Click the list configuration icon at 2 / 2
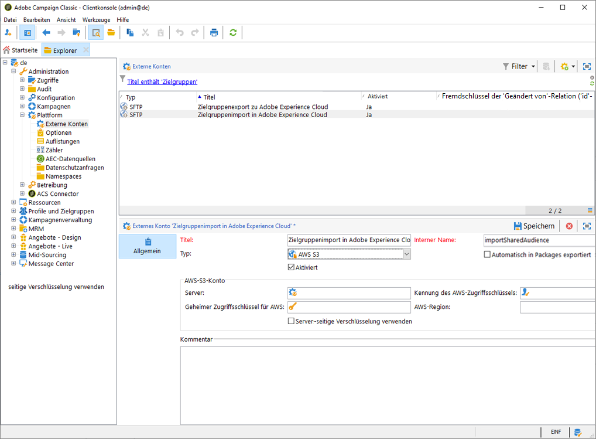 (590, 210)
